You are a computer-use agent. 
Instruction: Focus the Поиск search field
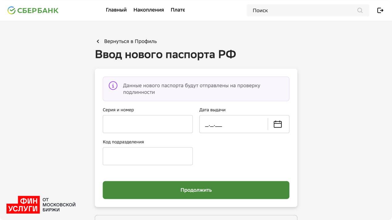tap(302, 10)
